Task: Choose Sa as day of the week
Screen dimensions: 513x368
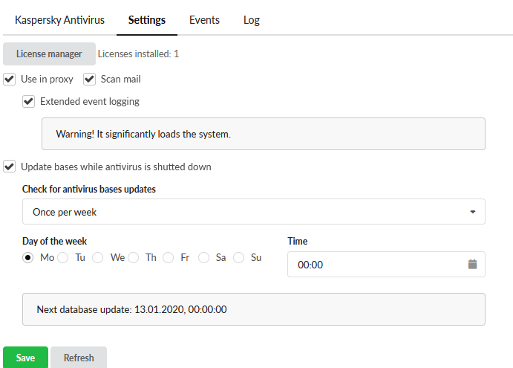Action: pos(203,257)
